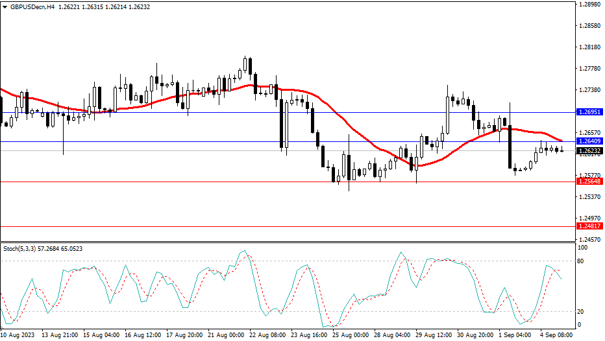Click the 100 level on the stochastic scale
605x341 pixels.
584,248
